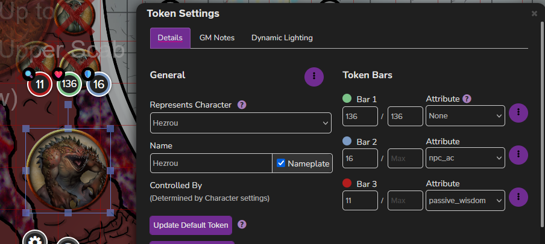Click help icon beside Update Default Token
The image size is (545, 244).
click(242, 224)
